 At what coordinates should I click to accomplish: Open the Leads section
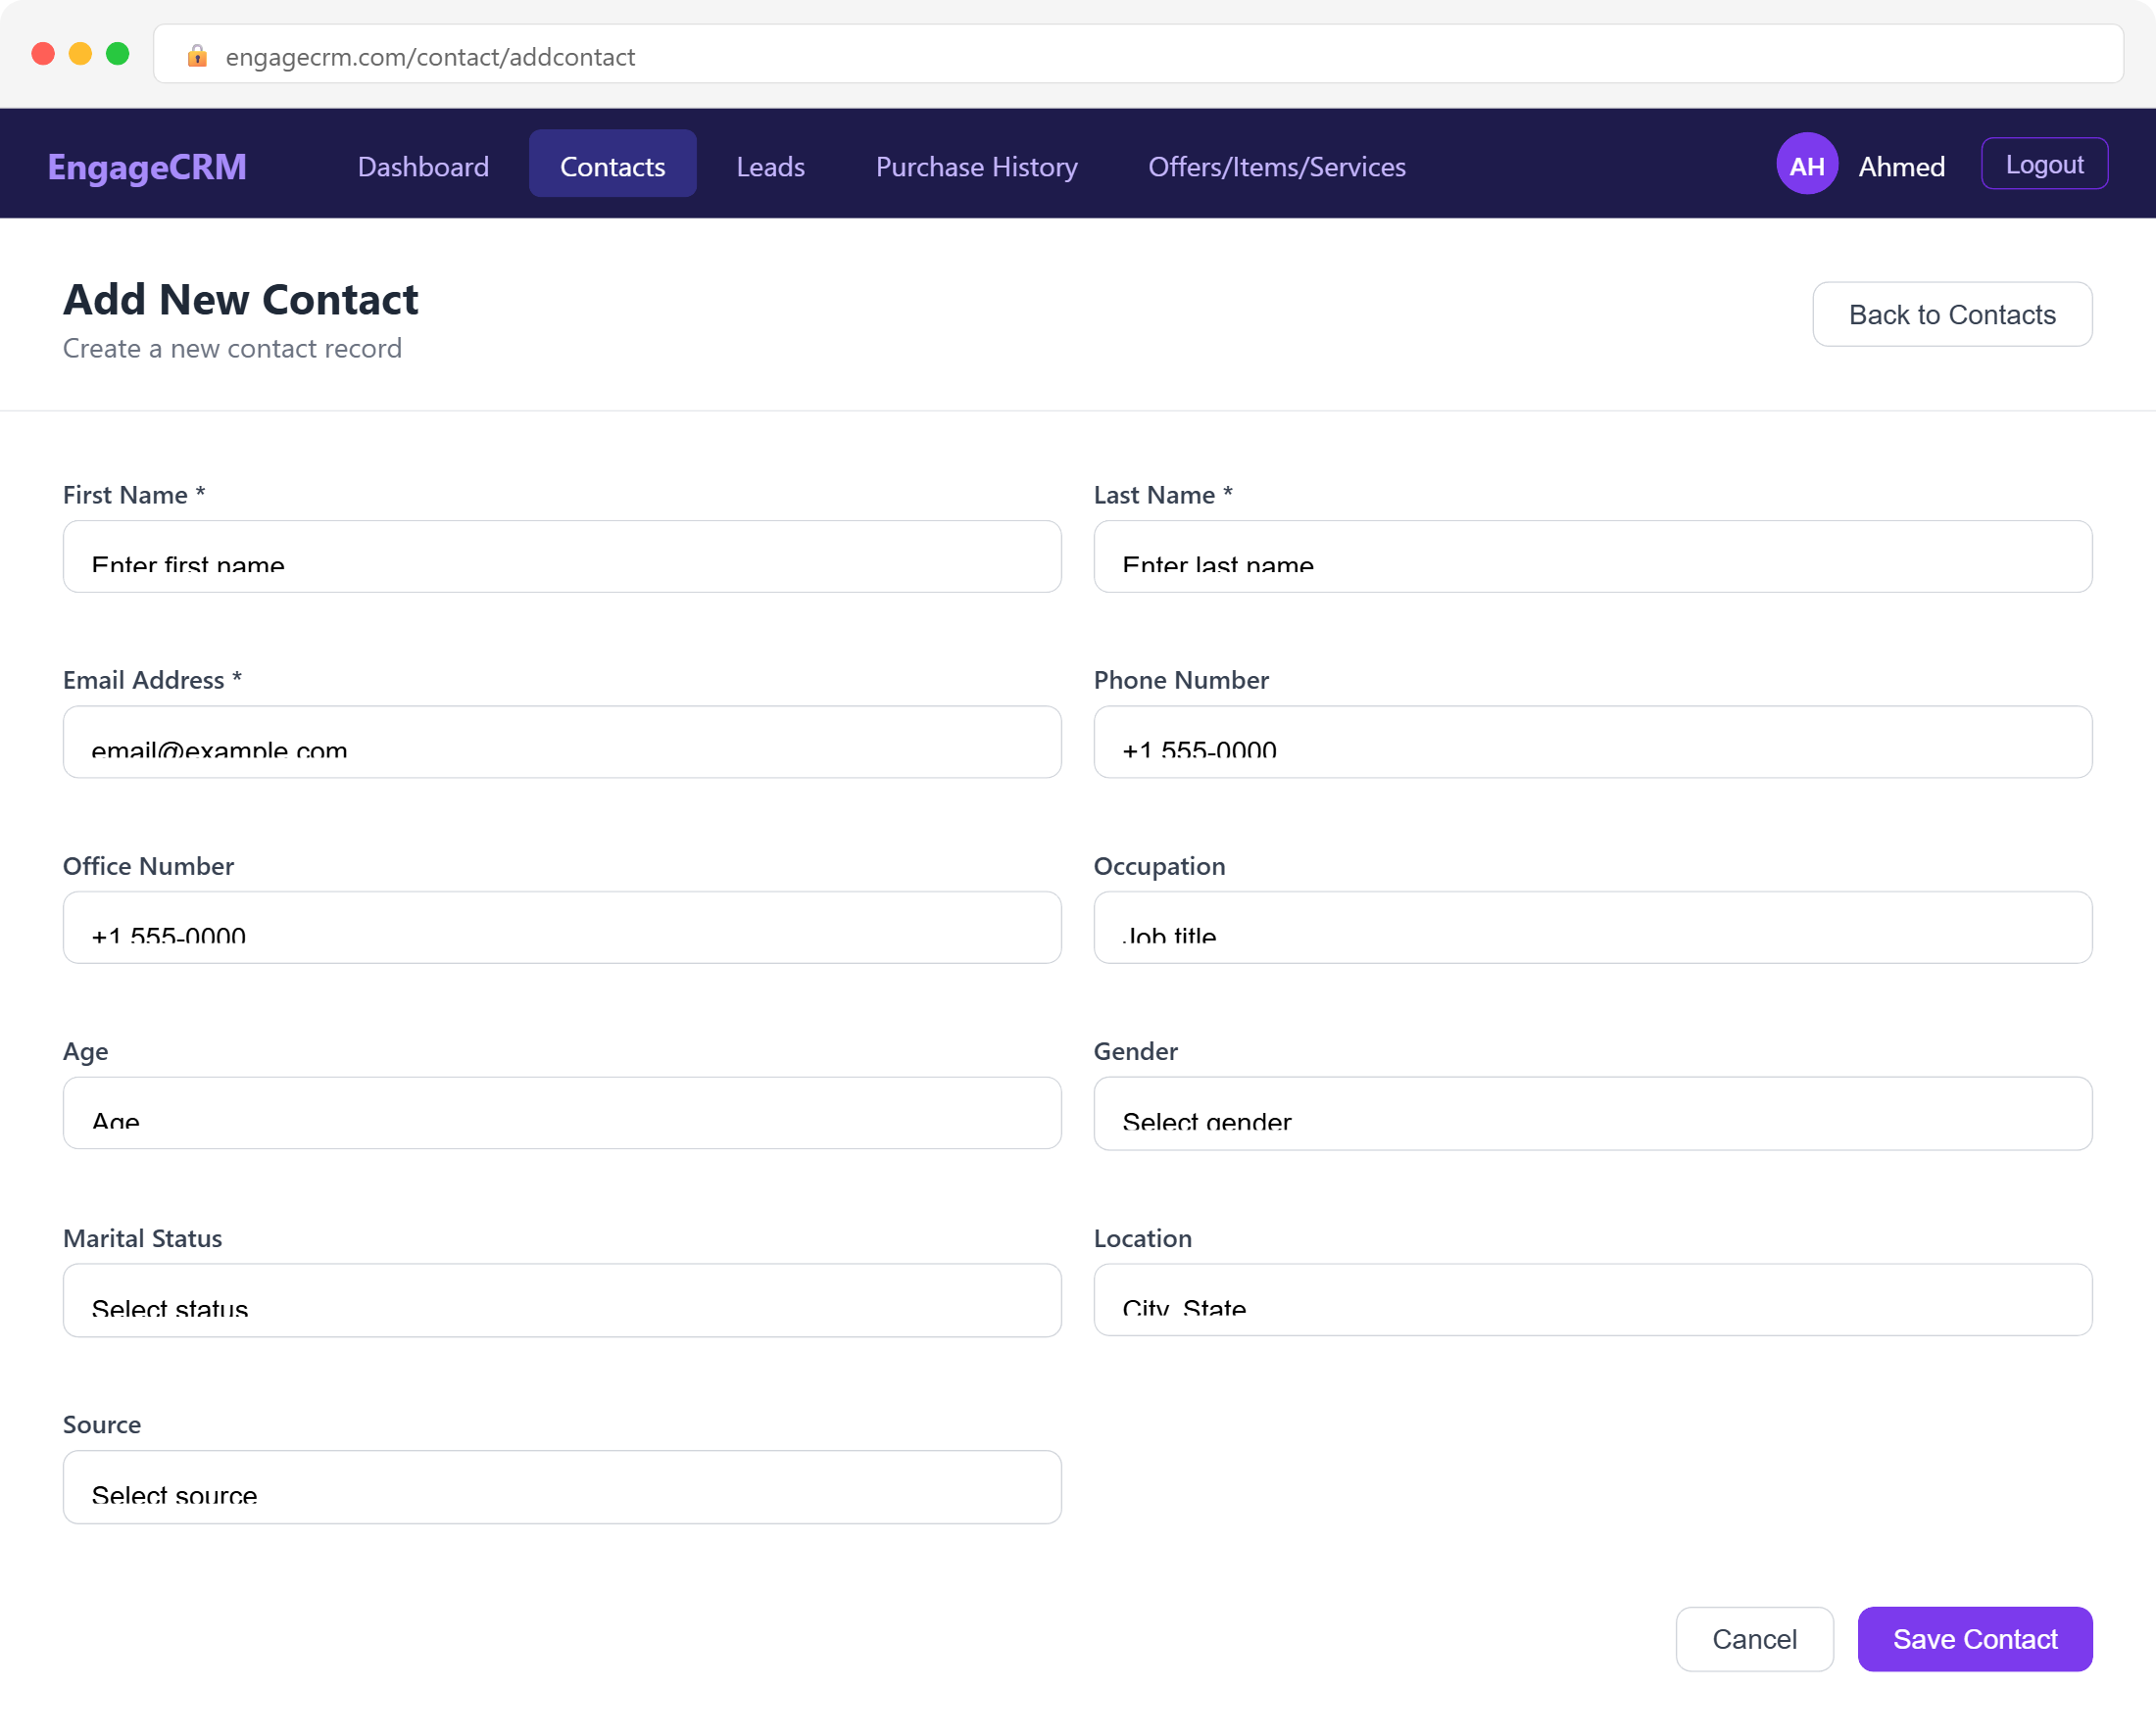(769, 166)
